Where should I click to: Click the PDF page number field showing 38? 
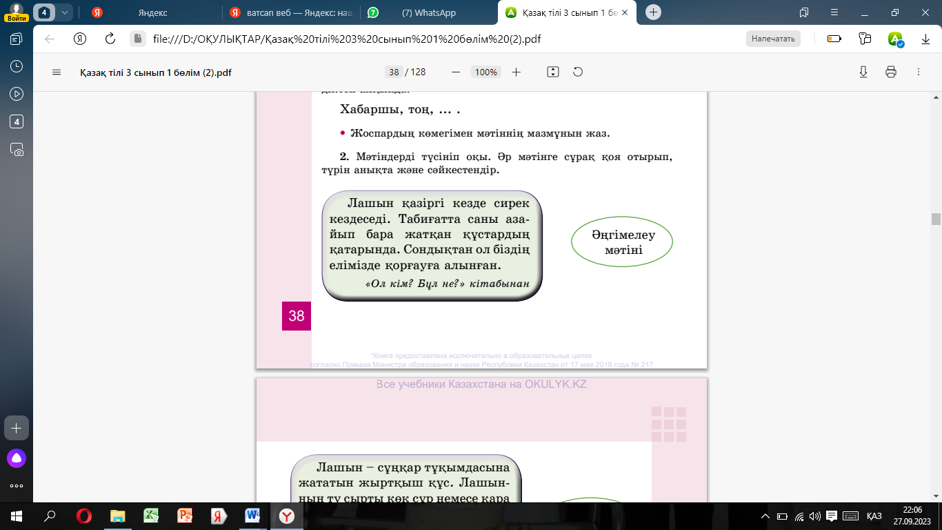394,72
